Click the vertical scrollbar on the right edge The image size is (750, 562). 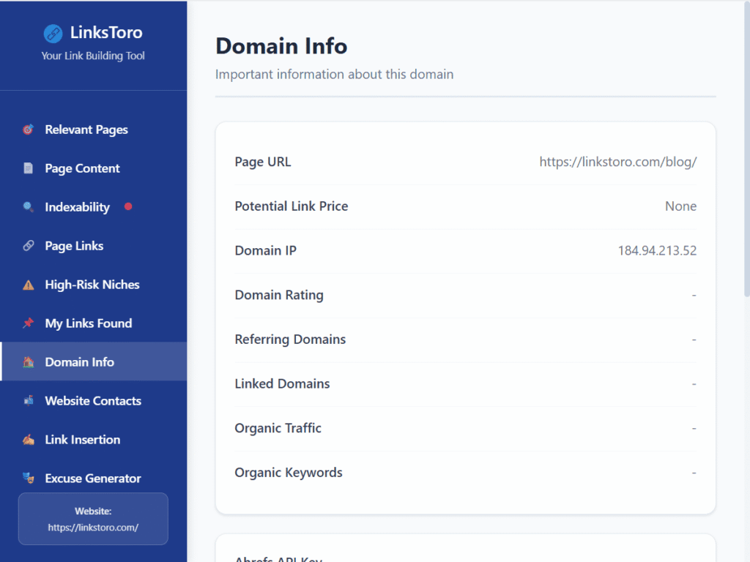coord(746,146)
